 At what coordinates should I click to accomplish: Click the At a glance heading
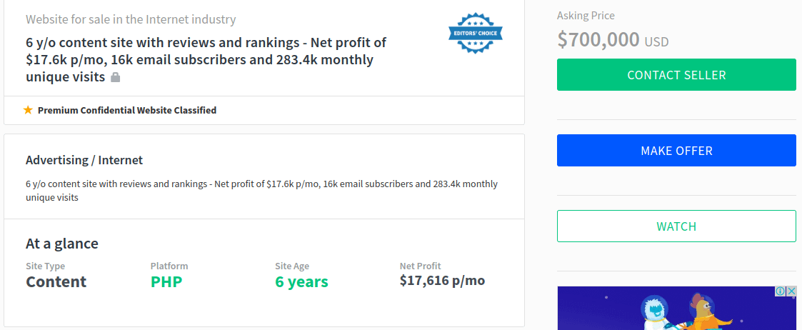coord(62,244)
